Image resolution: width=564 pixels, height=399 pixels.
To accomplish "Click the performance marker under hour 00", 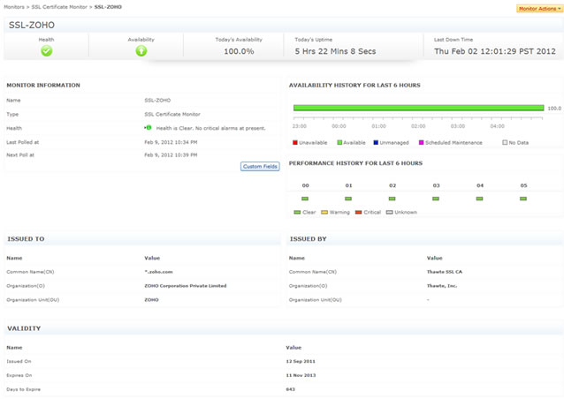I will pyautogui.click(x=305, y=199).
